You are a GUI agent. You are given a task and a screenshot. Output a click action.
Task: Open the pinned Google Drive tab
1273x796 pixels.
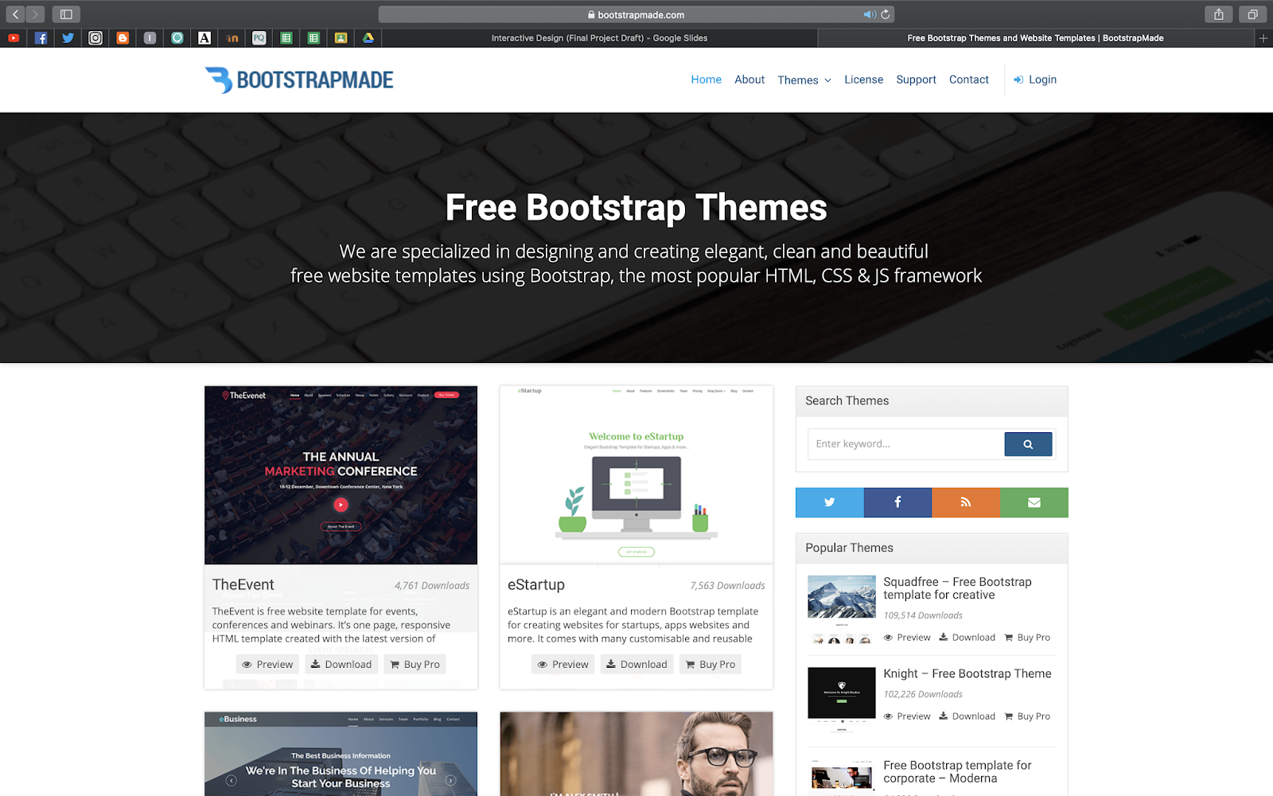368,37
